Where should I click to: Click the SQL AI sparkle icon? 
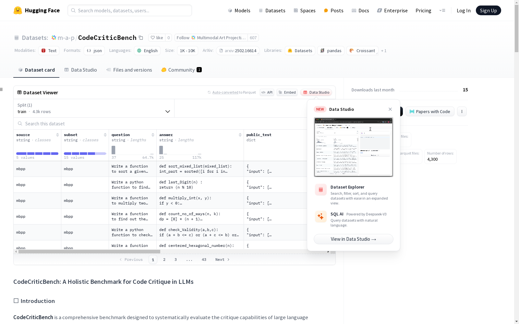coord(321,216)
